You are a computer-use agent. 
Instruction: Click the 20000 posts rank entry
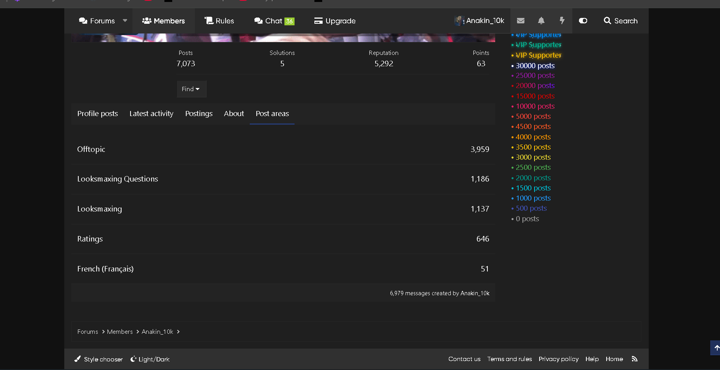click(535, 86)
